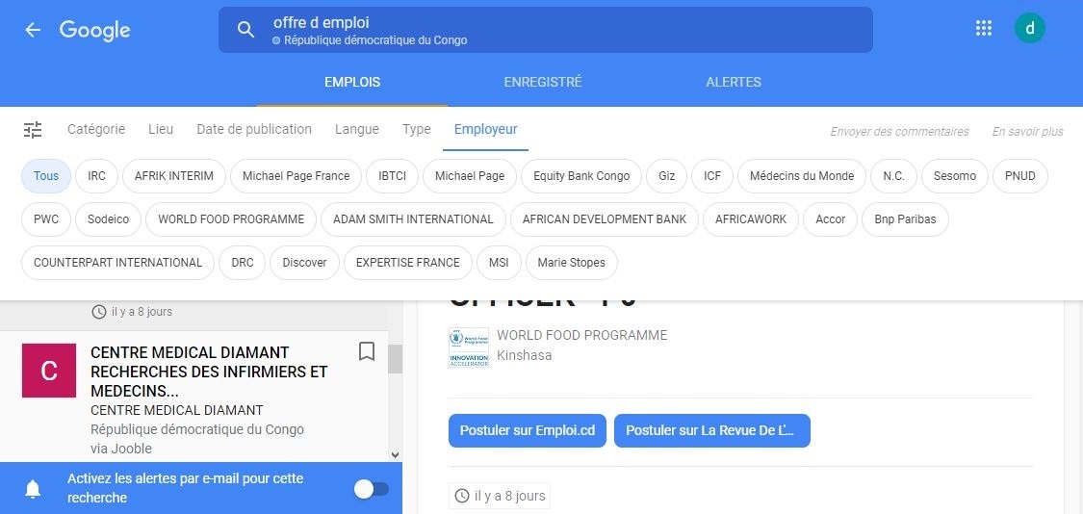Select the 'Tous' employer chip

[x=46, y=176]
